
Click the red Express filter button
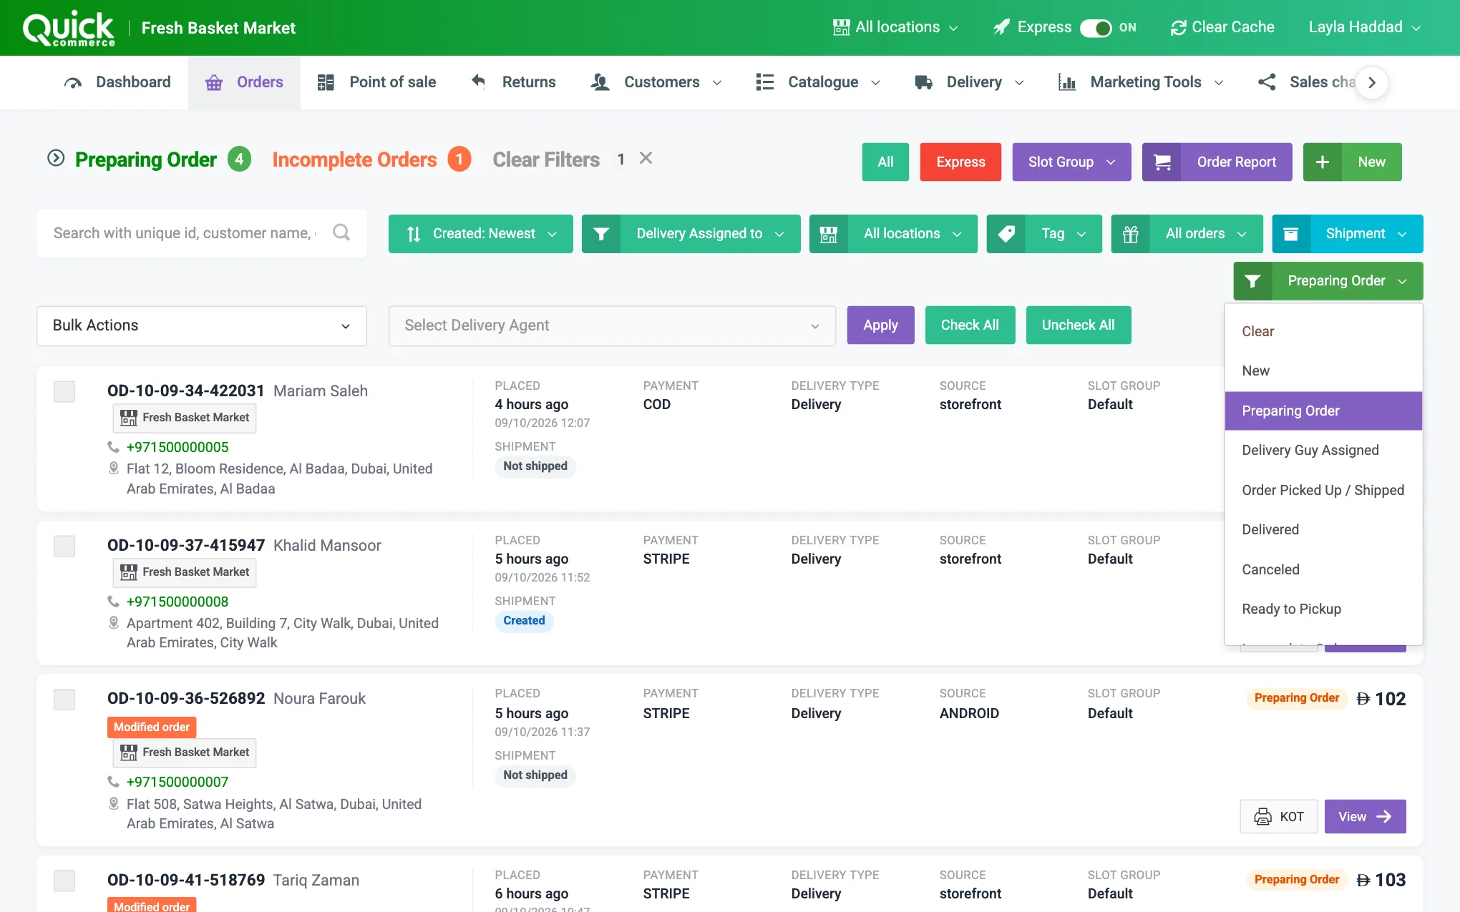[960, 162]
